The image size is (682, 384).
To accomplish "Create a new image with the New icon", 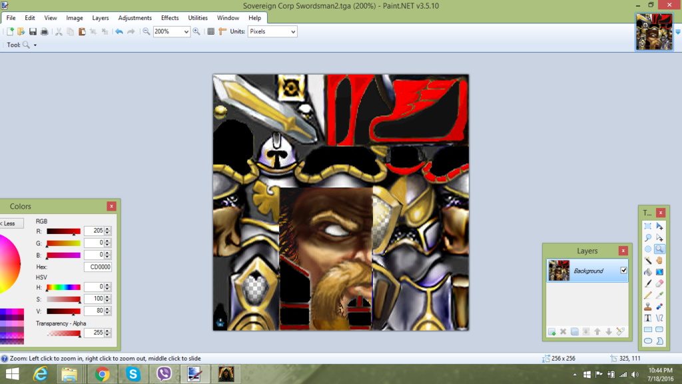I will click(x=9, y=31).
